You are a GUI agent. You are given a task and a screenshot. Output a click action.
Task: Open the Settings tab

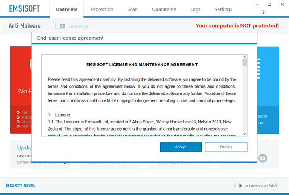point(223,9)
